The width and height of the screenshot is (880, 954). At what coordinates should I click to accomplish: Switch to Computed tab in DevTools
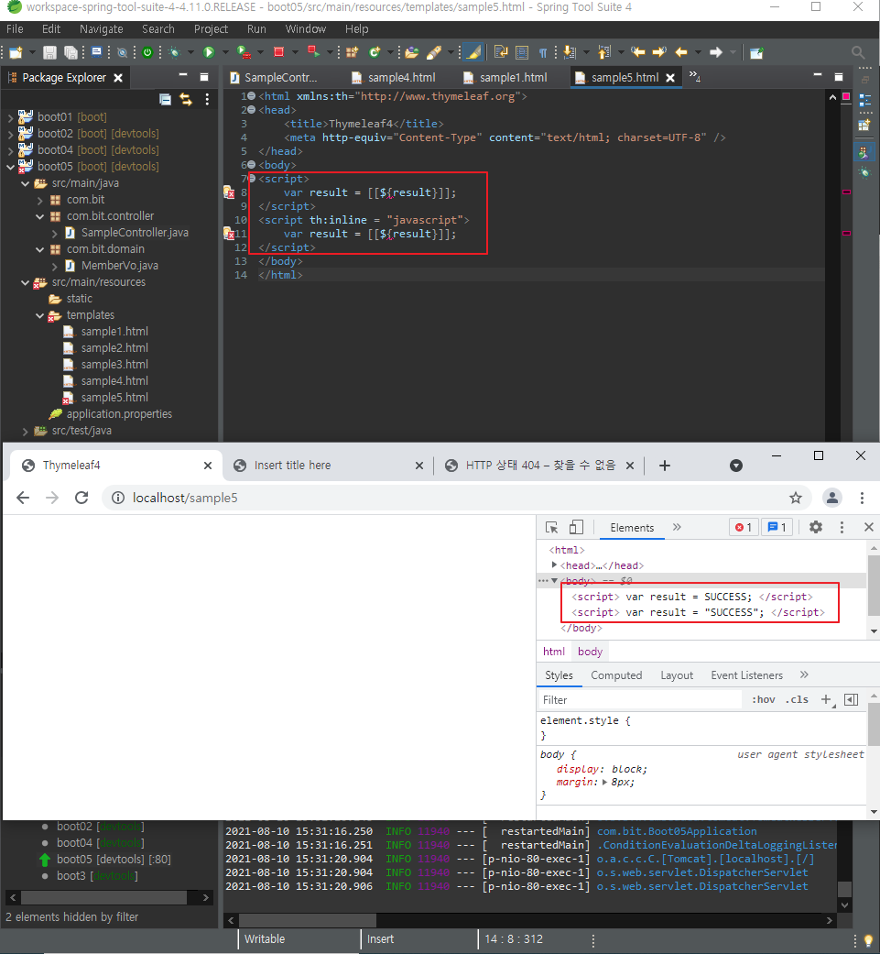click(x=616, y=675)
